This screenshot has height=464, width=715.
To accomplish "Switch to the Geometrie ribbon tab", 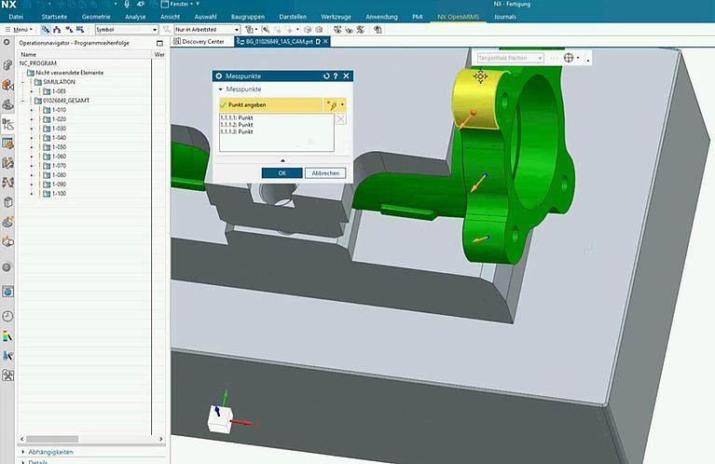I will point(96,17).
